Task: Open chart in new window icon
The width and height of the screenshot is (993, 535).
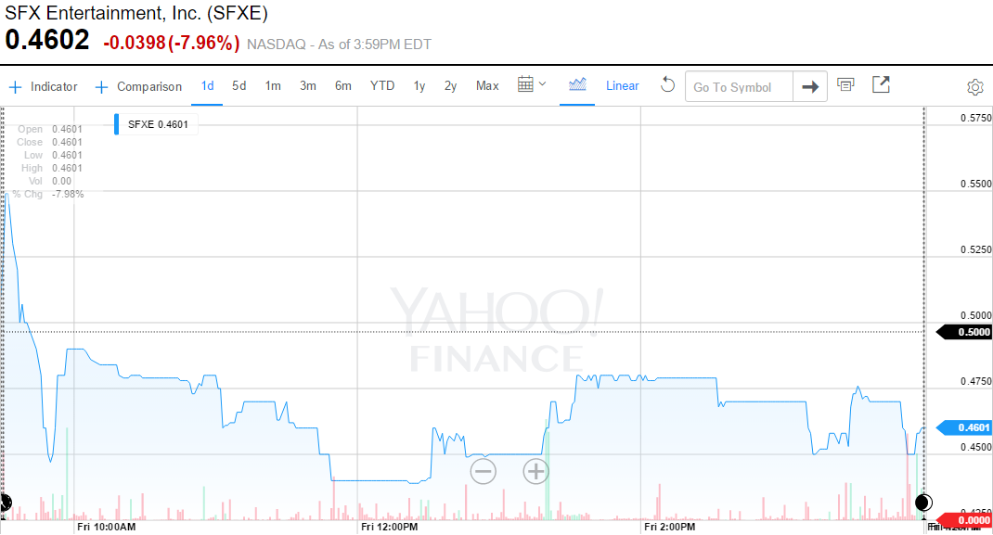Action: (x=881, y=85)
